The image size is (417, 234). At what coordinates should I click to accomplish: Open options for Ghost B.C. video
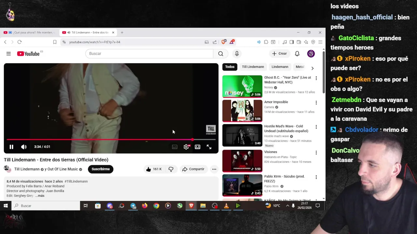316,78
